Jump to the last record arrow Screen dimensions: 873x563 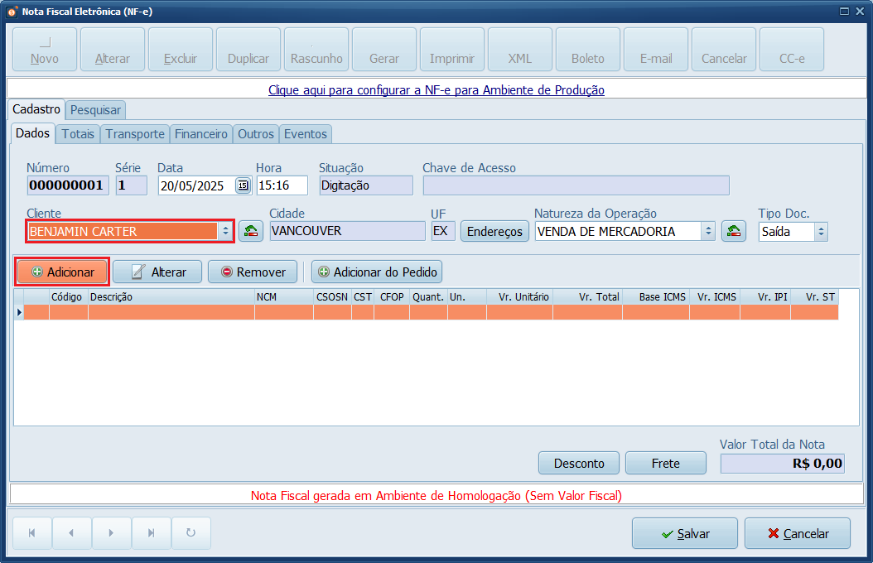(x=151, y=533)
